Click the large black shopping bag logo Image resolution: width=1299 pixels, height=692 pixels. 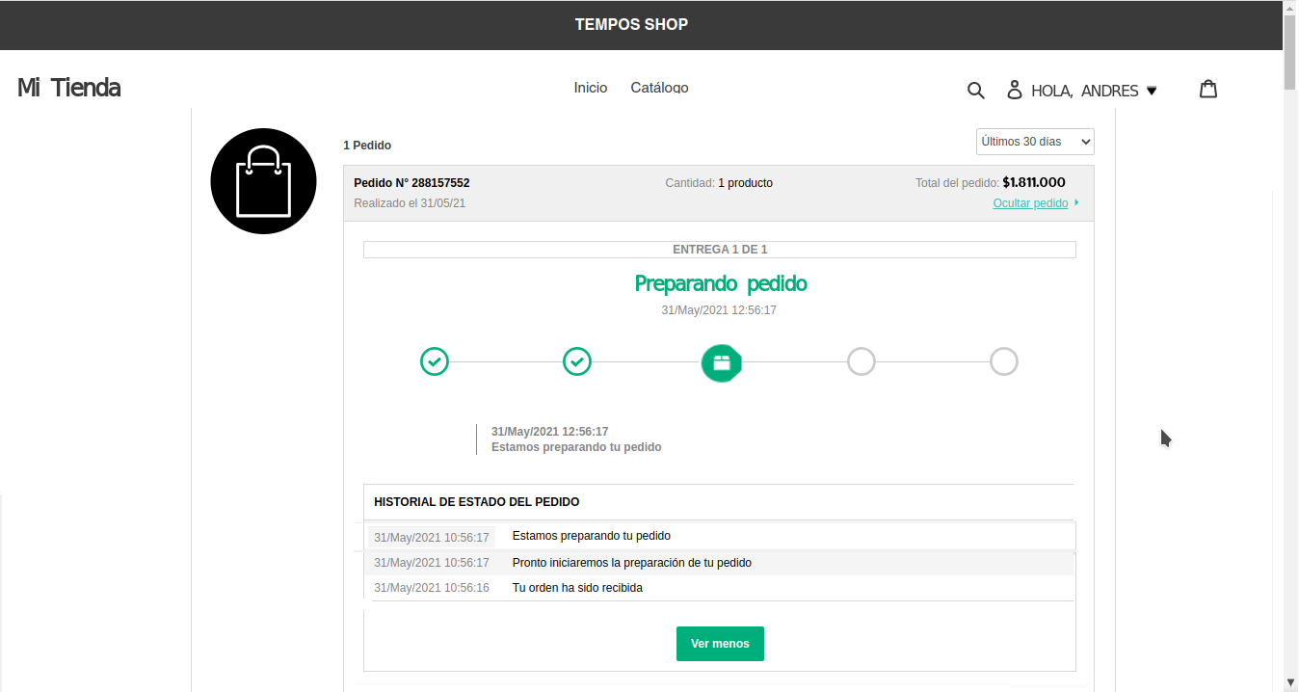pos(263,181)
